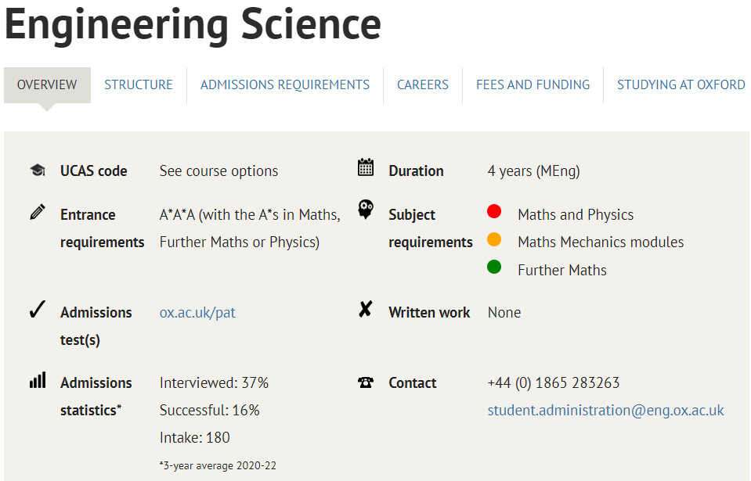This screenshot has width=751, height=481.
Task: Click the graduation cap icon beside UCAS code
Action: 38,170
